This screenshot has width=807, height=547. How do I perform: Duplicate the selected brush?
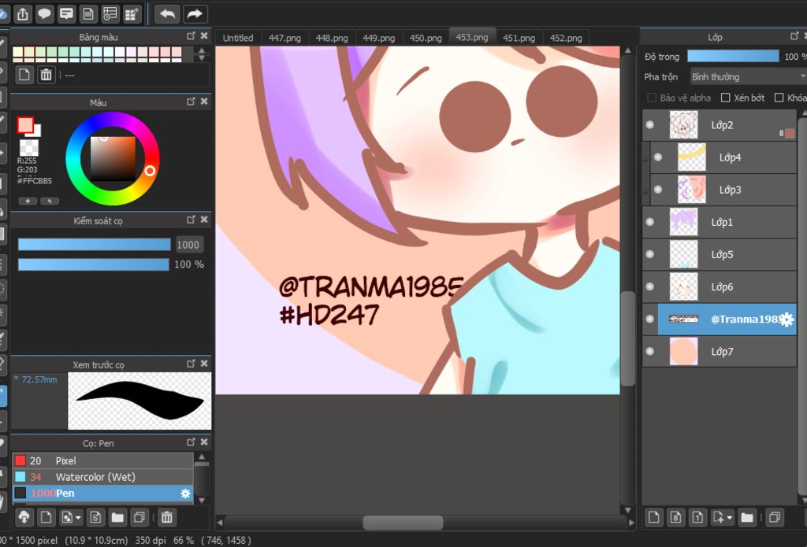(139, 516)
